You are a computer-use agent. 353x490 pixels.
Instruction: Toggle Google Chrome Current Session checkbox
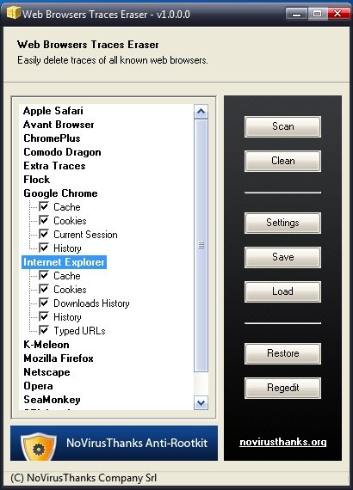click(x=44, y=234)
